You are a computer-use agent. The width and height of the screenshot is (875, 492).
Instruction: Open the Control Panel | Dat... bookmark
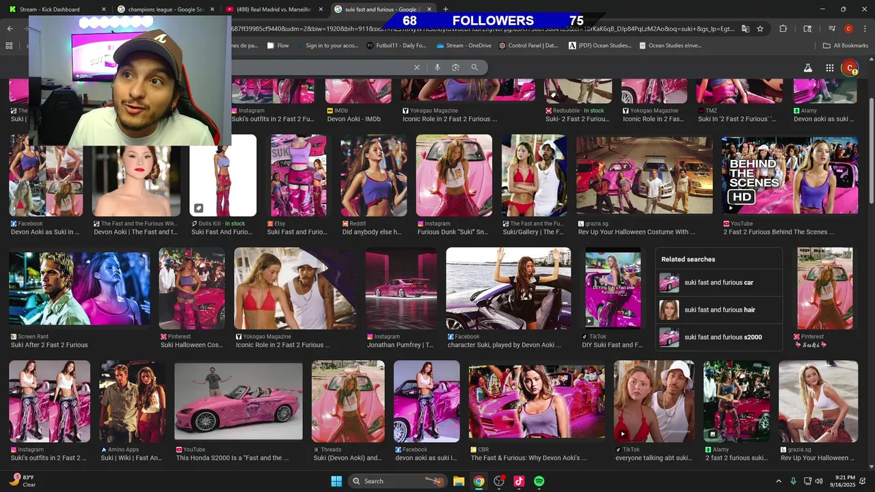click(529, 46)
